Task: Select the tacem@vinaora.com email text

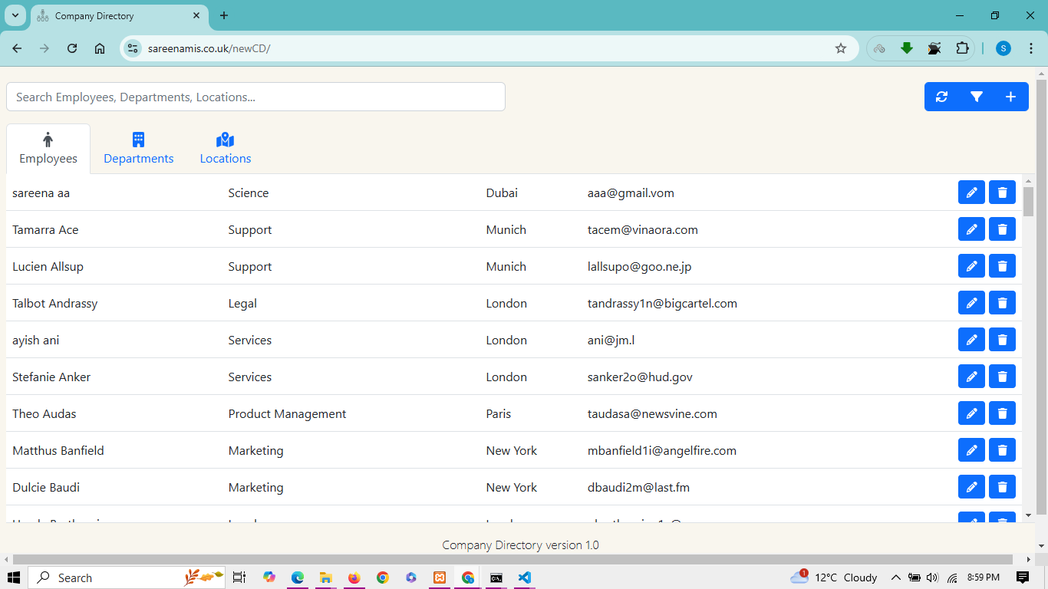Action: [643, 229]
